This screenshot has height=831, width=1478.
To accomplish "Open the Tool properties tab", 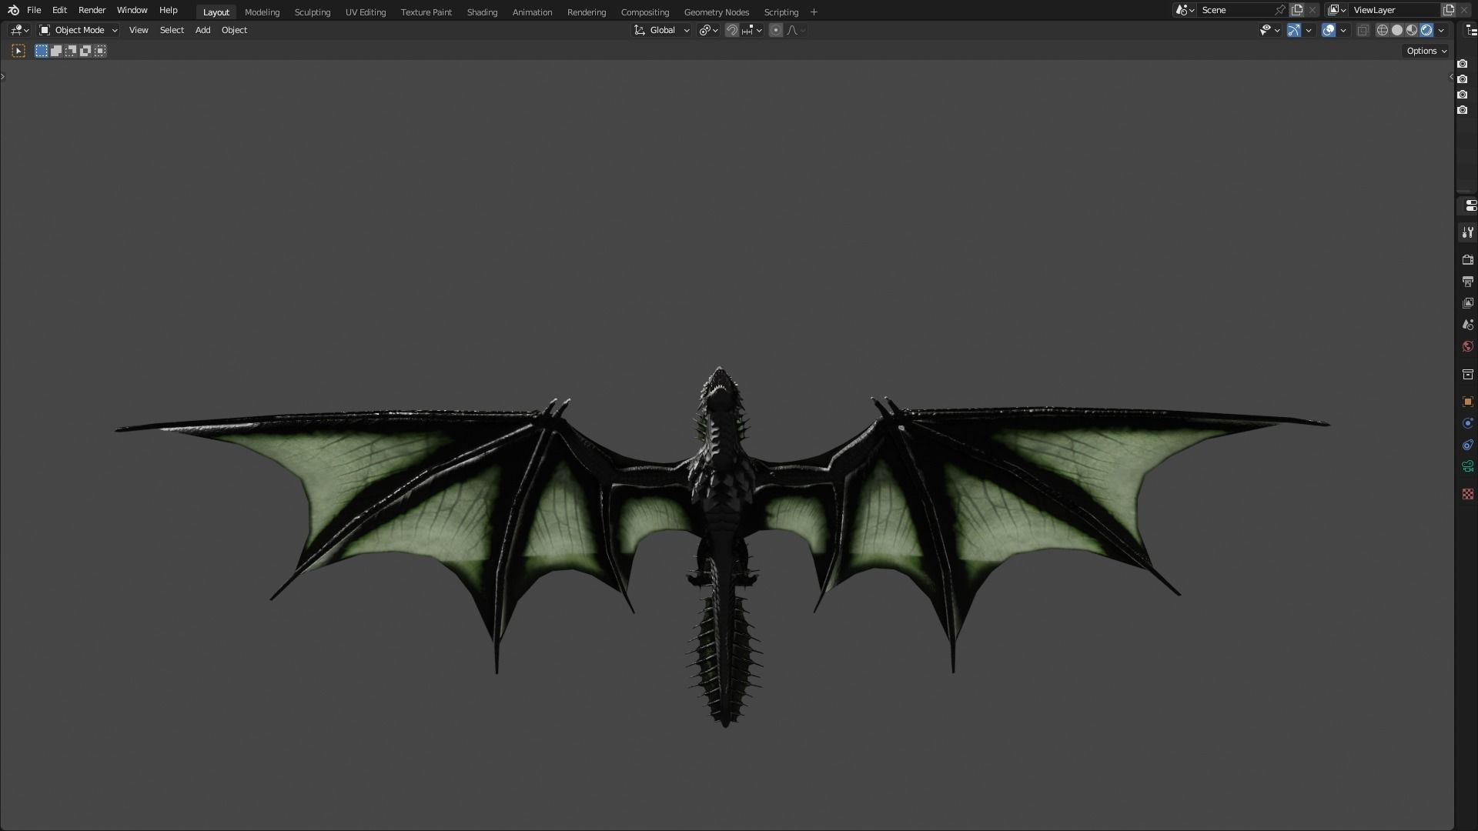I will tap(1467, 232).
